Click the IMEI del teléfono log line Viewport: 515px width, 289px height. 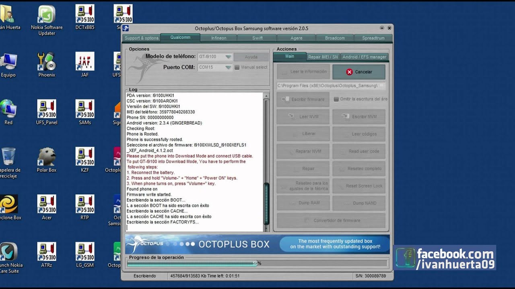coord(161,112)
